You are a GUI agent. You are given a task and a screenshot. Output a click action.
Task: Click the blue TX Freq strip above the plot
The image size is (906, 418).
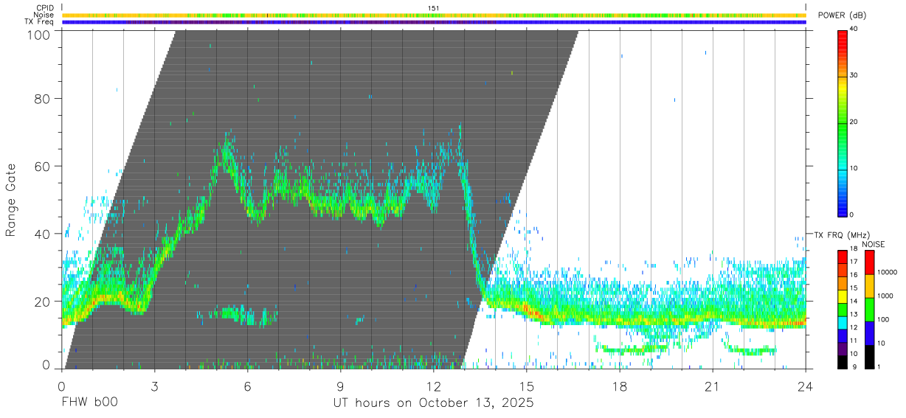click(434, 22)
